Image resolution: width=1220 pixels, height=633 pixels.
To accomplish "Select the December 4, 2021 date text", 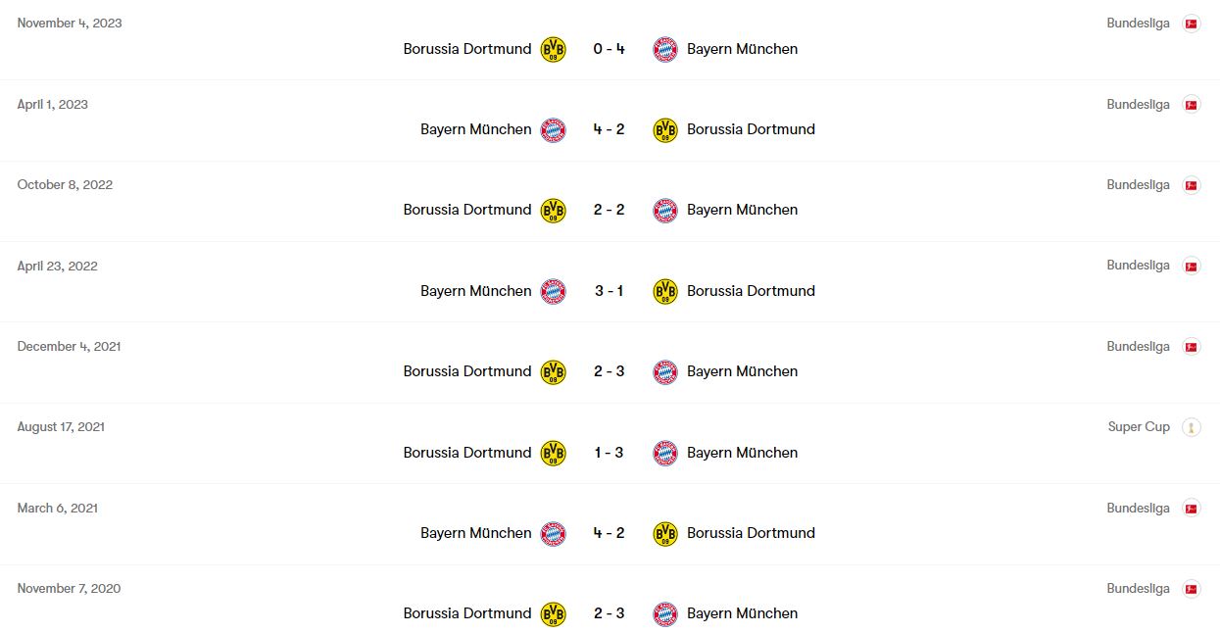I will point(69,347).
